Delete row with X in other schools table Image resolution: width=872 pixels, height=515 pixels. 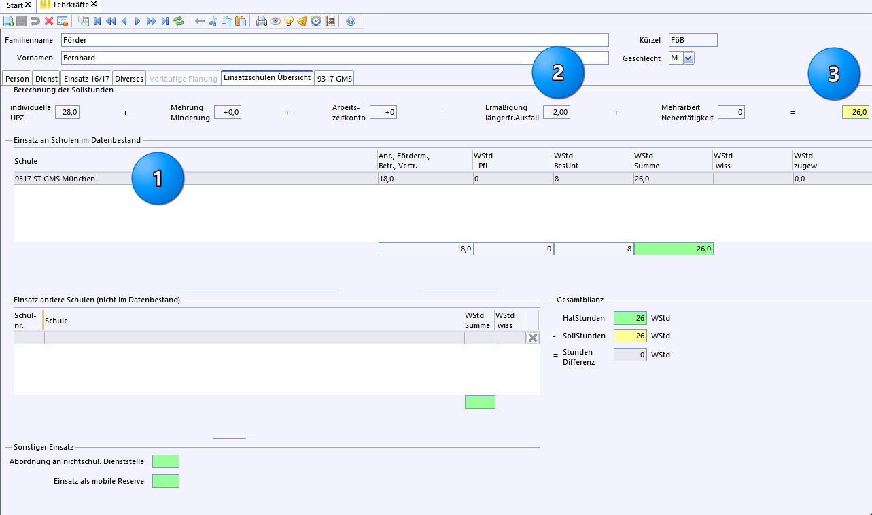532,338
